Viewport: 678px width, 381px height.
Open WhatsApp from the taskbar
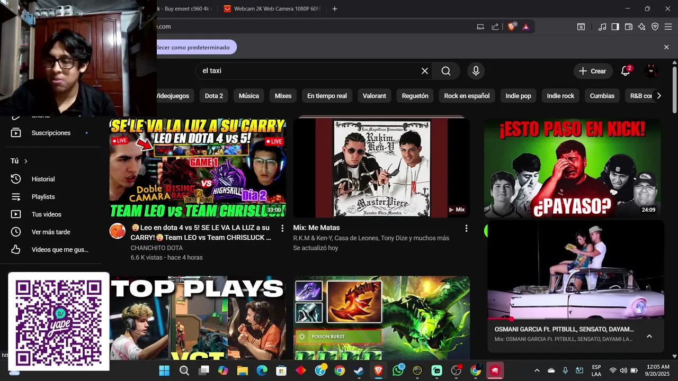(398, 370)
